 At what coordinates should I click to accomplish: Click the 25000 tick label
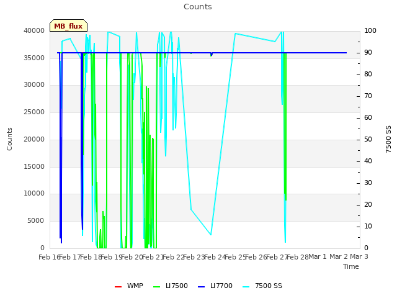point(34,112)
